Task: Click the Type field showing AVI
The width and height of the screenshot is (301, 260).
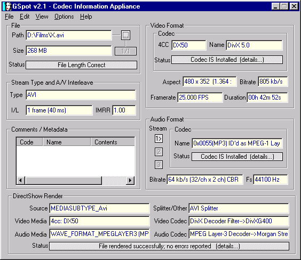Action: 81,95
